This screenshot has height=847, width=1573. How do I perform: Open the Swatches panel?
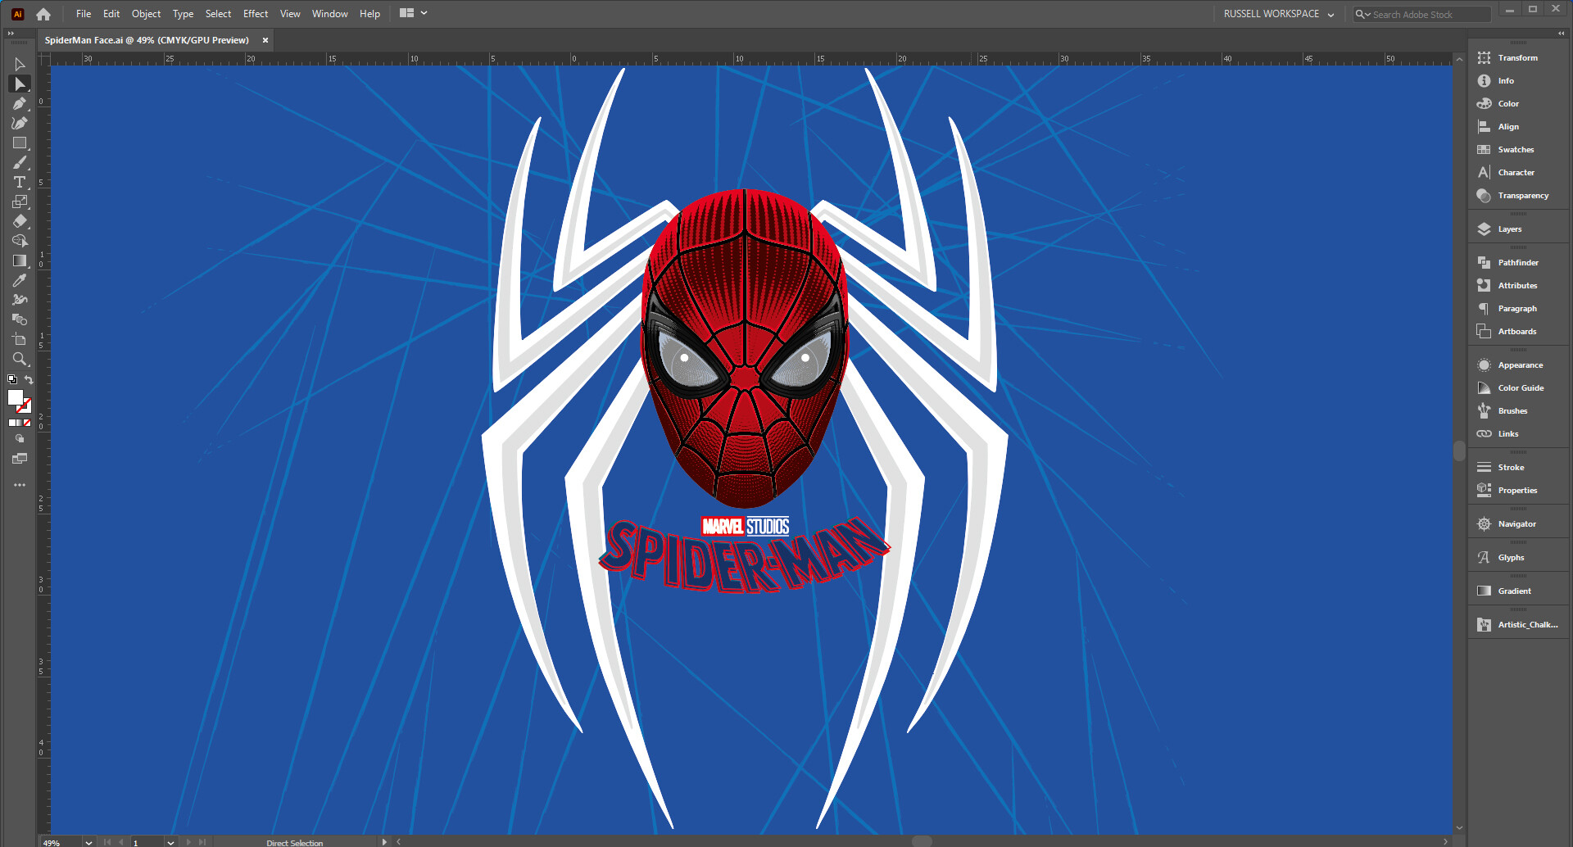pyautogui.click(x=1515, y=149)
